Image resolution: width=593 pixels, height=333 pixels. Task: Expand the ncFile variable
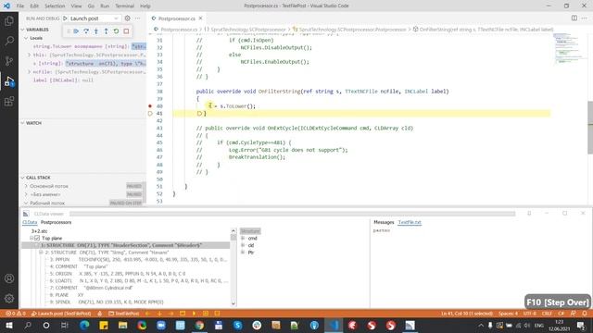29,72
